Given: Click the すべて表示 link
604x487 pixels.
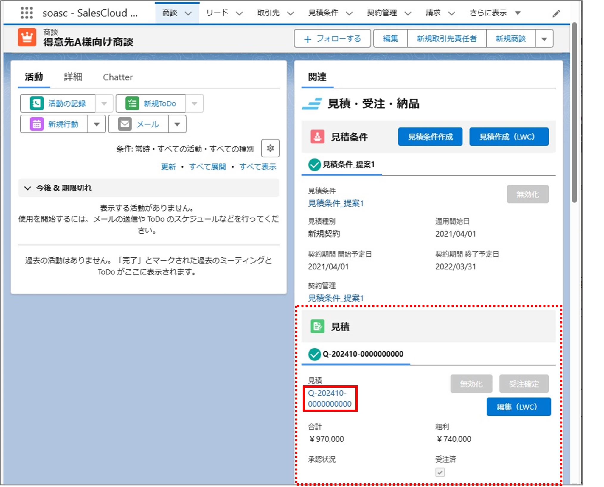Looking at the screenshot, I should point(258,167).
